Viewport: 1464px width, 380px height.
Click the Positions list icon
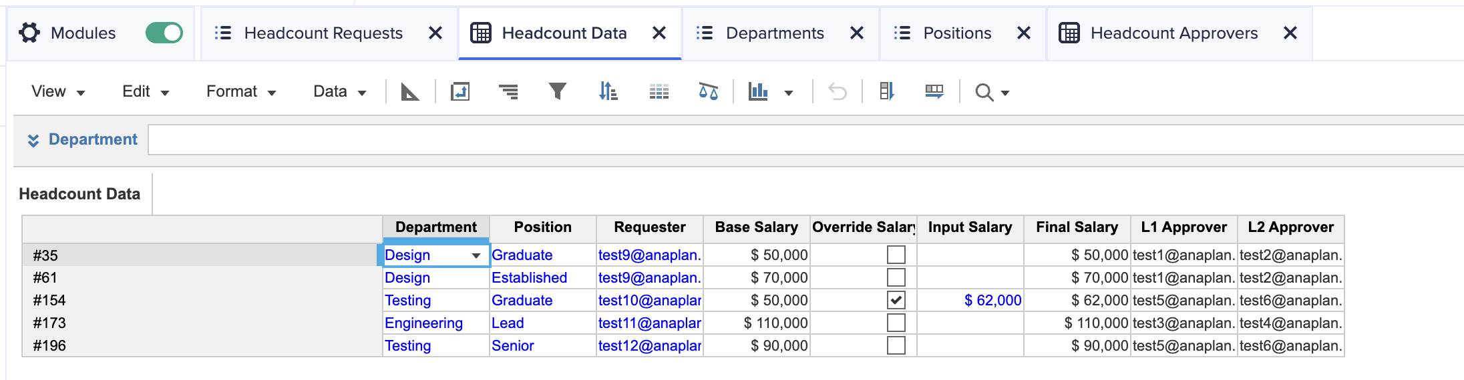(x=902, y=33)
